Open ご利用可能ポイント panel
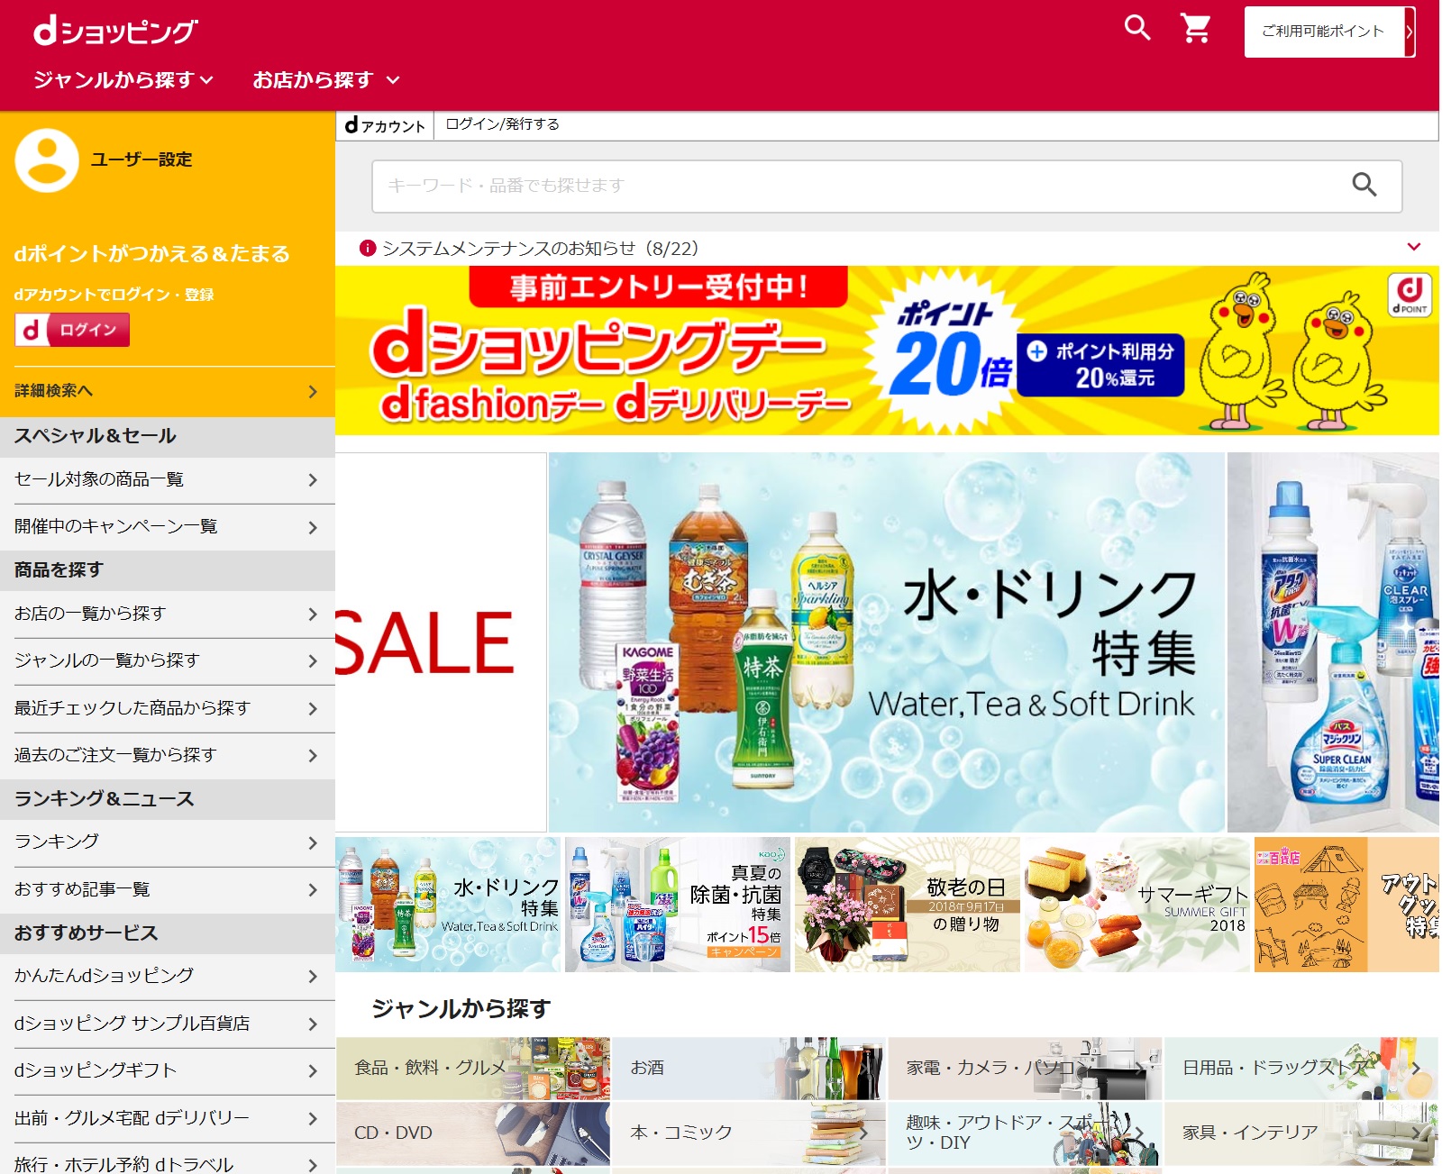 coord(1329,32)
